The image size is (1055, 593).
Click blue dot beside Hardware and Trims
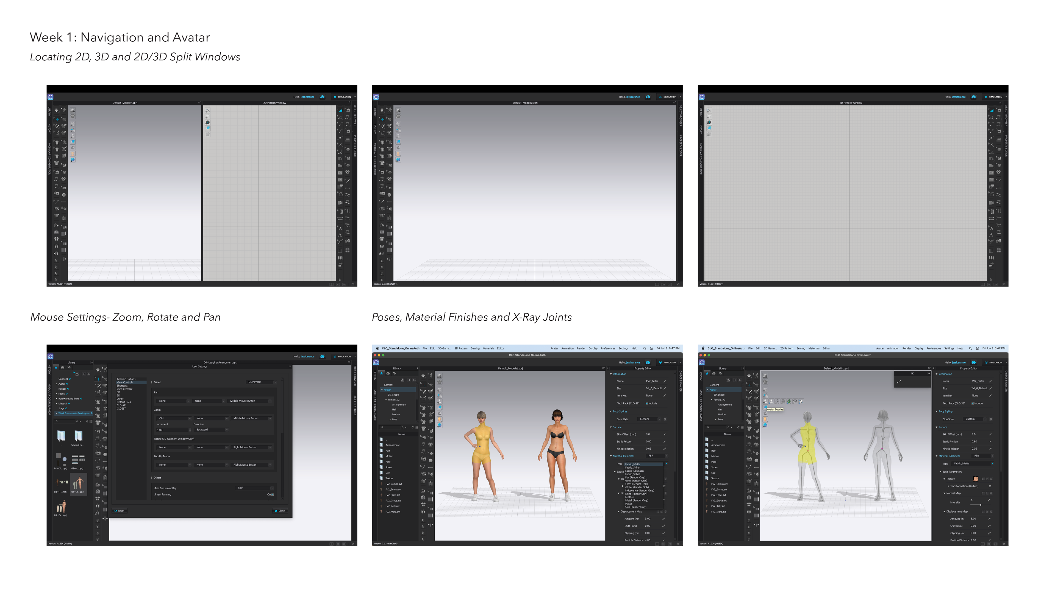pos(82,399)
